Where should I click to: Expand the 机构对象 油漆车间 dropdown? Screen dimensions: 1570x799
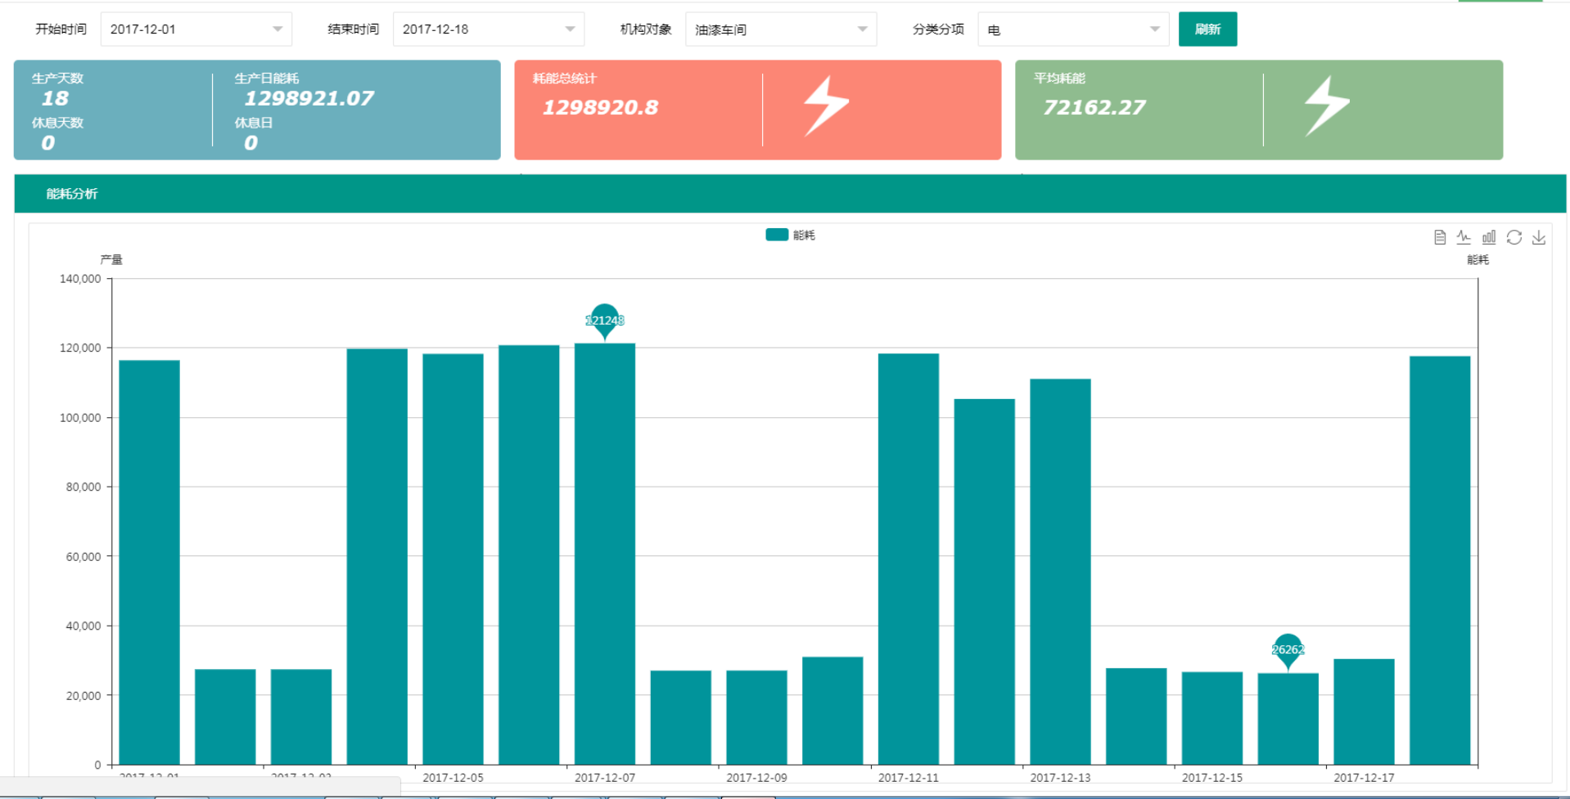click(780, 29)
